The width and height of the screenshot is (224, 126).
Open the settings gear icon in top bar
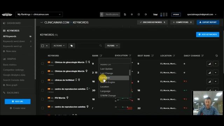(x=132, y=14)
